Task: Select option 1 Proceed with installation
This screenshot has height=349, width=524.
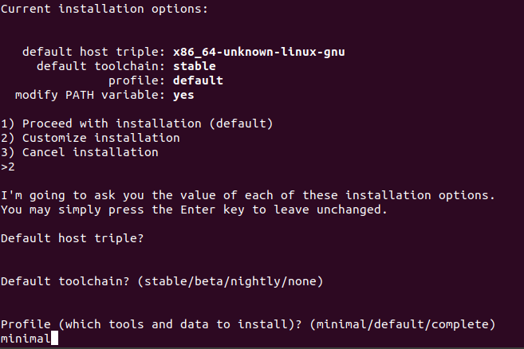Action: tap(137, 124)
